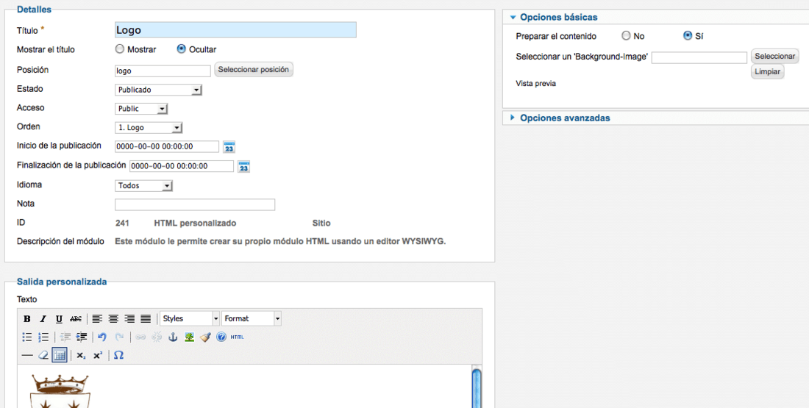Screen dimensions: 809x408
Task: Select the Ocultar radio button
Action: (181, 49)
